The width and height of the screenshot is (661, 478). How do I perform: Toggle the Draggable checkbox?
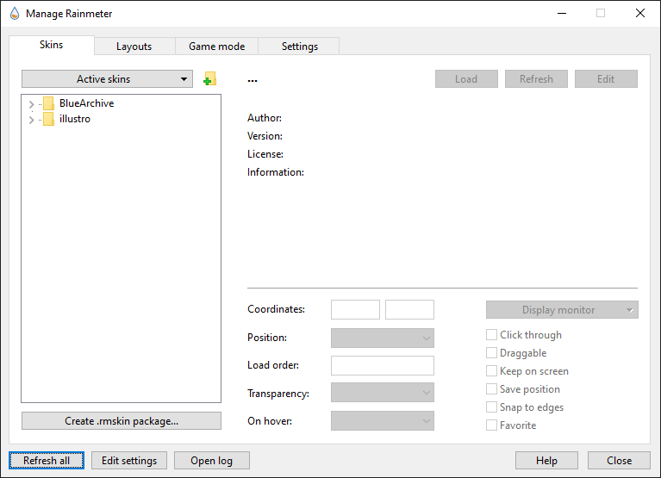[491, 353]
